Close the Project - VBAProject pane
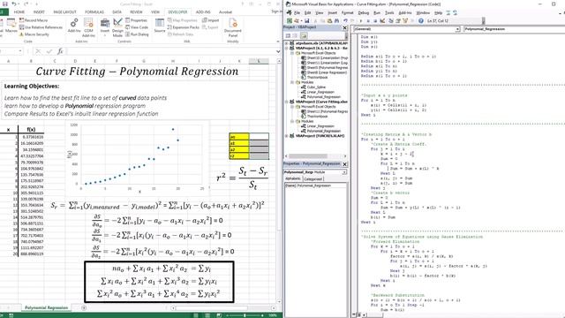Screen dimensions: 565x318 pos(344,27)
